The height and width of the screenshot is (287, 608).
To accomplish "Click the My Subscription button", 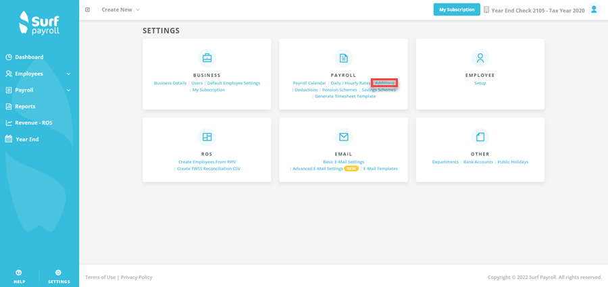I will [x=457, y=9].
